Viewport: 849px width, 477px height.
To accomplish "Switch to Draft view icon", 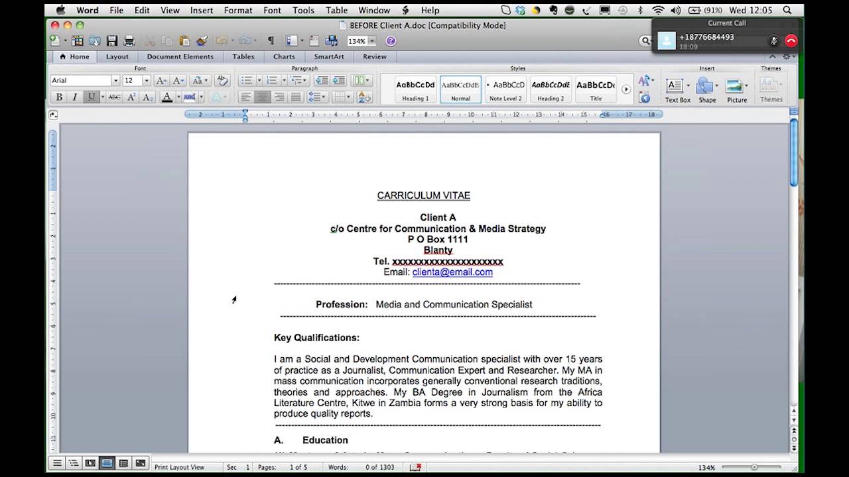I will (x=57, y=463).
